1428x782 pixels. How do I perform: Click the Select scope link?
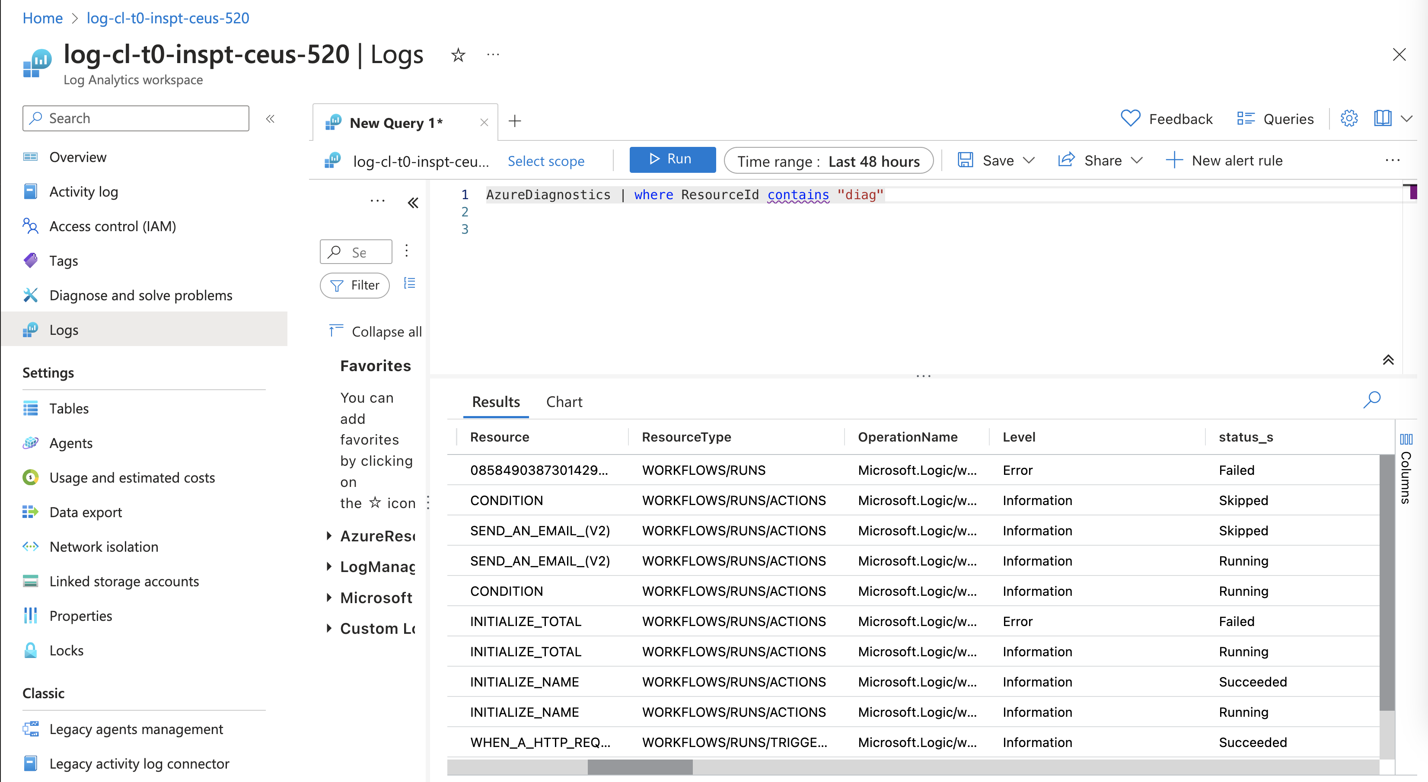(546, 161)
